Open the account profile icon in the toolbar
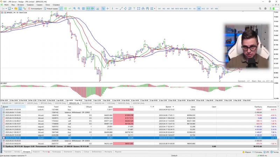This screenshot has height=157, width=280. pos(265,8)
